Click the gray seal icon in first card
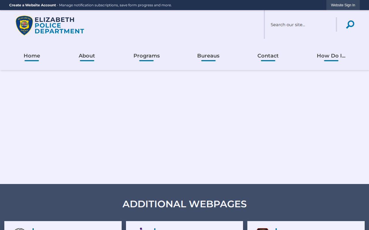This screenshot has width=369, height=230. 20,229
